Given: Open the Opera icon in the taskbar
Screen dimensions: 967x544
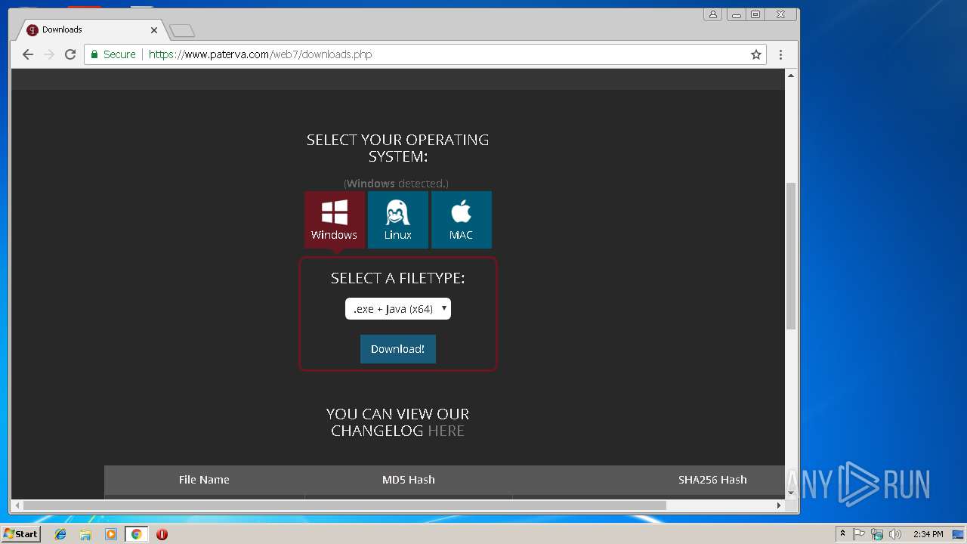Looking at the screenshot, I should tap(162, 534).
